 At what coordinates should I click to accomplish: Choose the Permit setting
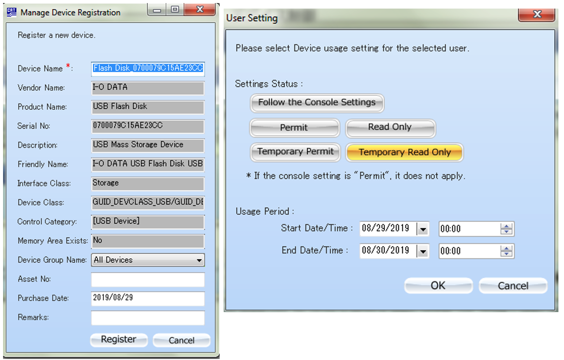pos(294,128)
